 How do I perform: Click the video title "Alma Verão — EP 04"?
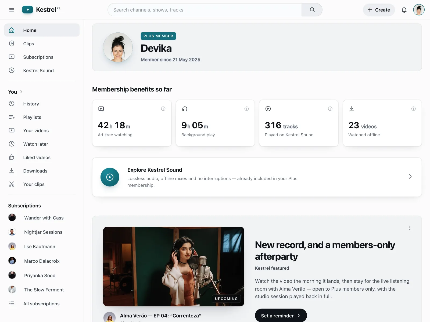(161, 316)
